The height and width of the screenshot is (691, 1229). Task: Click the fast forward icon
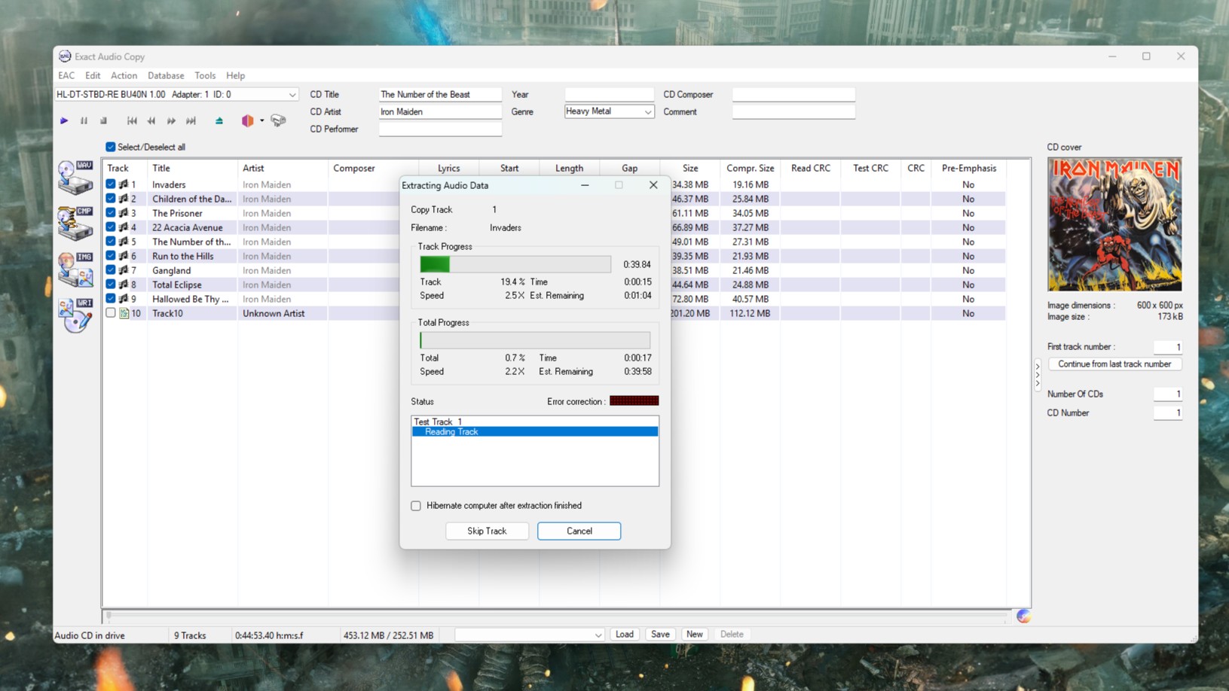coord(171,120)
